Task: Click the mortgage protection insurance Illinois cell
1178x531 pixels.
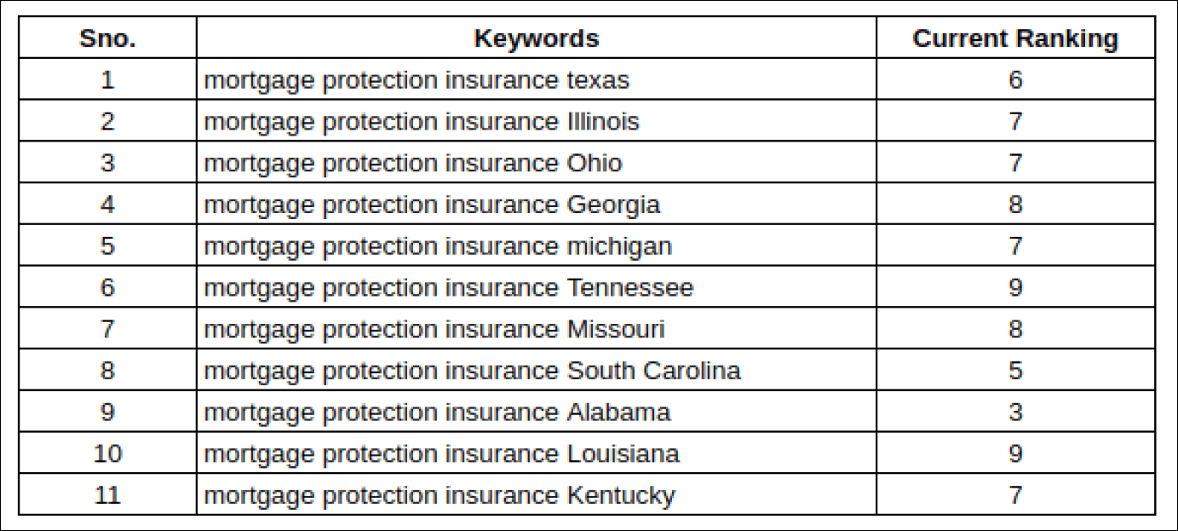Action: point(536,122)
